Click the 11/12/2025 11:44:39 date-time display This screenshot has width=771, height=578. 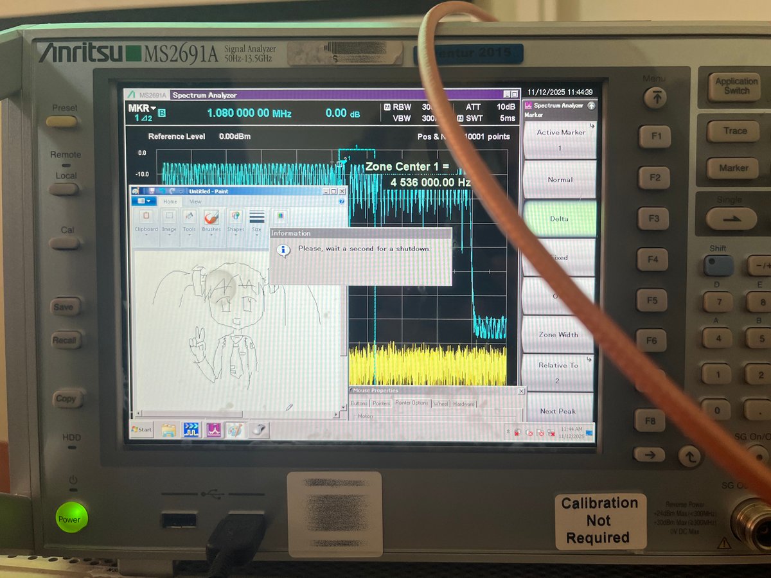click(560, 92)
